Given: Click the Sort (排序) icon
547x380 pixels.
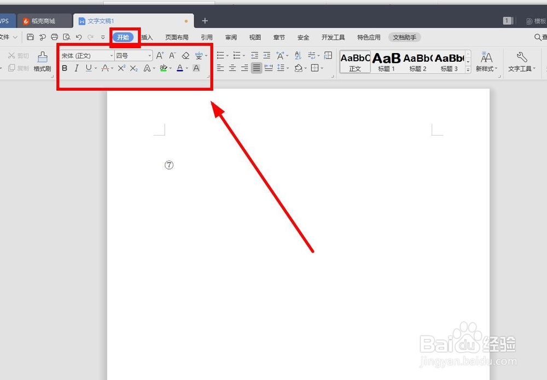Looking at the screenshot, I should (298, 55).
